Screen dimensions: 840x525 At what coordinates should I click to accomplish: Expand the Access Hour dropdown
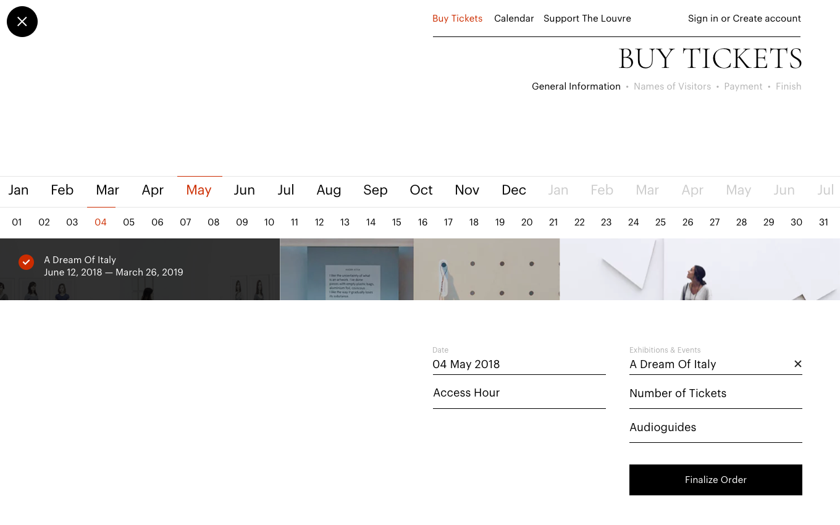[x=519, y=393]
